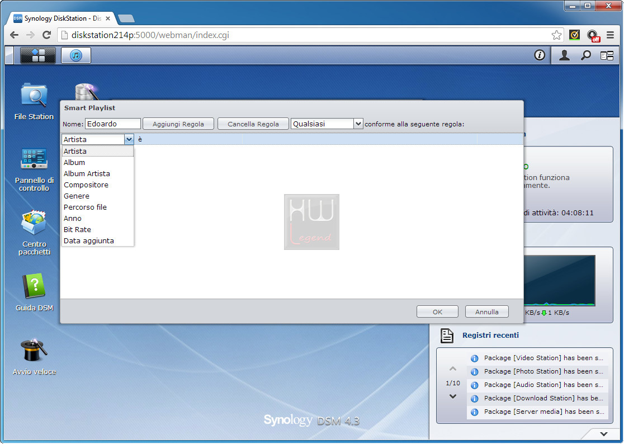Choose Album Artista option
624x444 pixels.
tap(97, 173)
